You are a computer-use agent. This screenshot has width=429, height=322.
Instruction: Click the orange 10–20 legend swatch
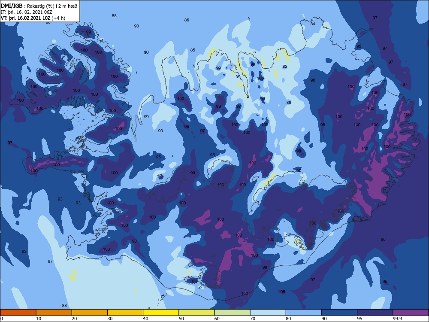[54, 313]
